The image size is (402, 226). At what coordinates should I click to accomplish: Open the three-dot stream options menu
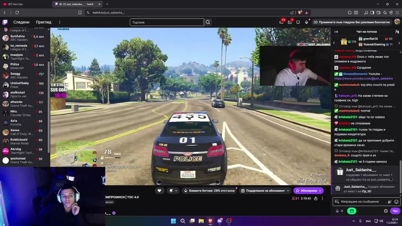[322, 198]
